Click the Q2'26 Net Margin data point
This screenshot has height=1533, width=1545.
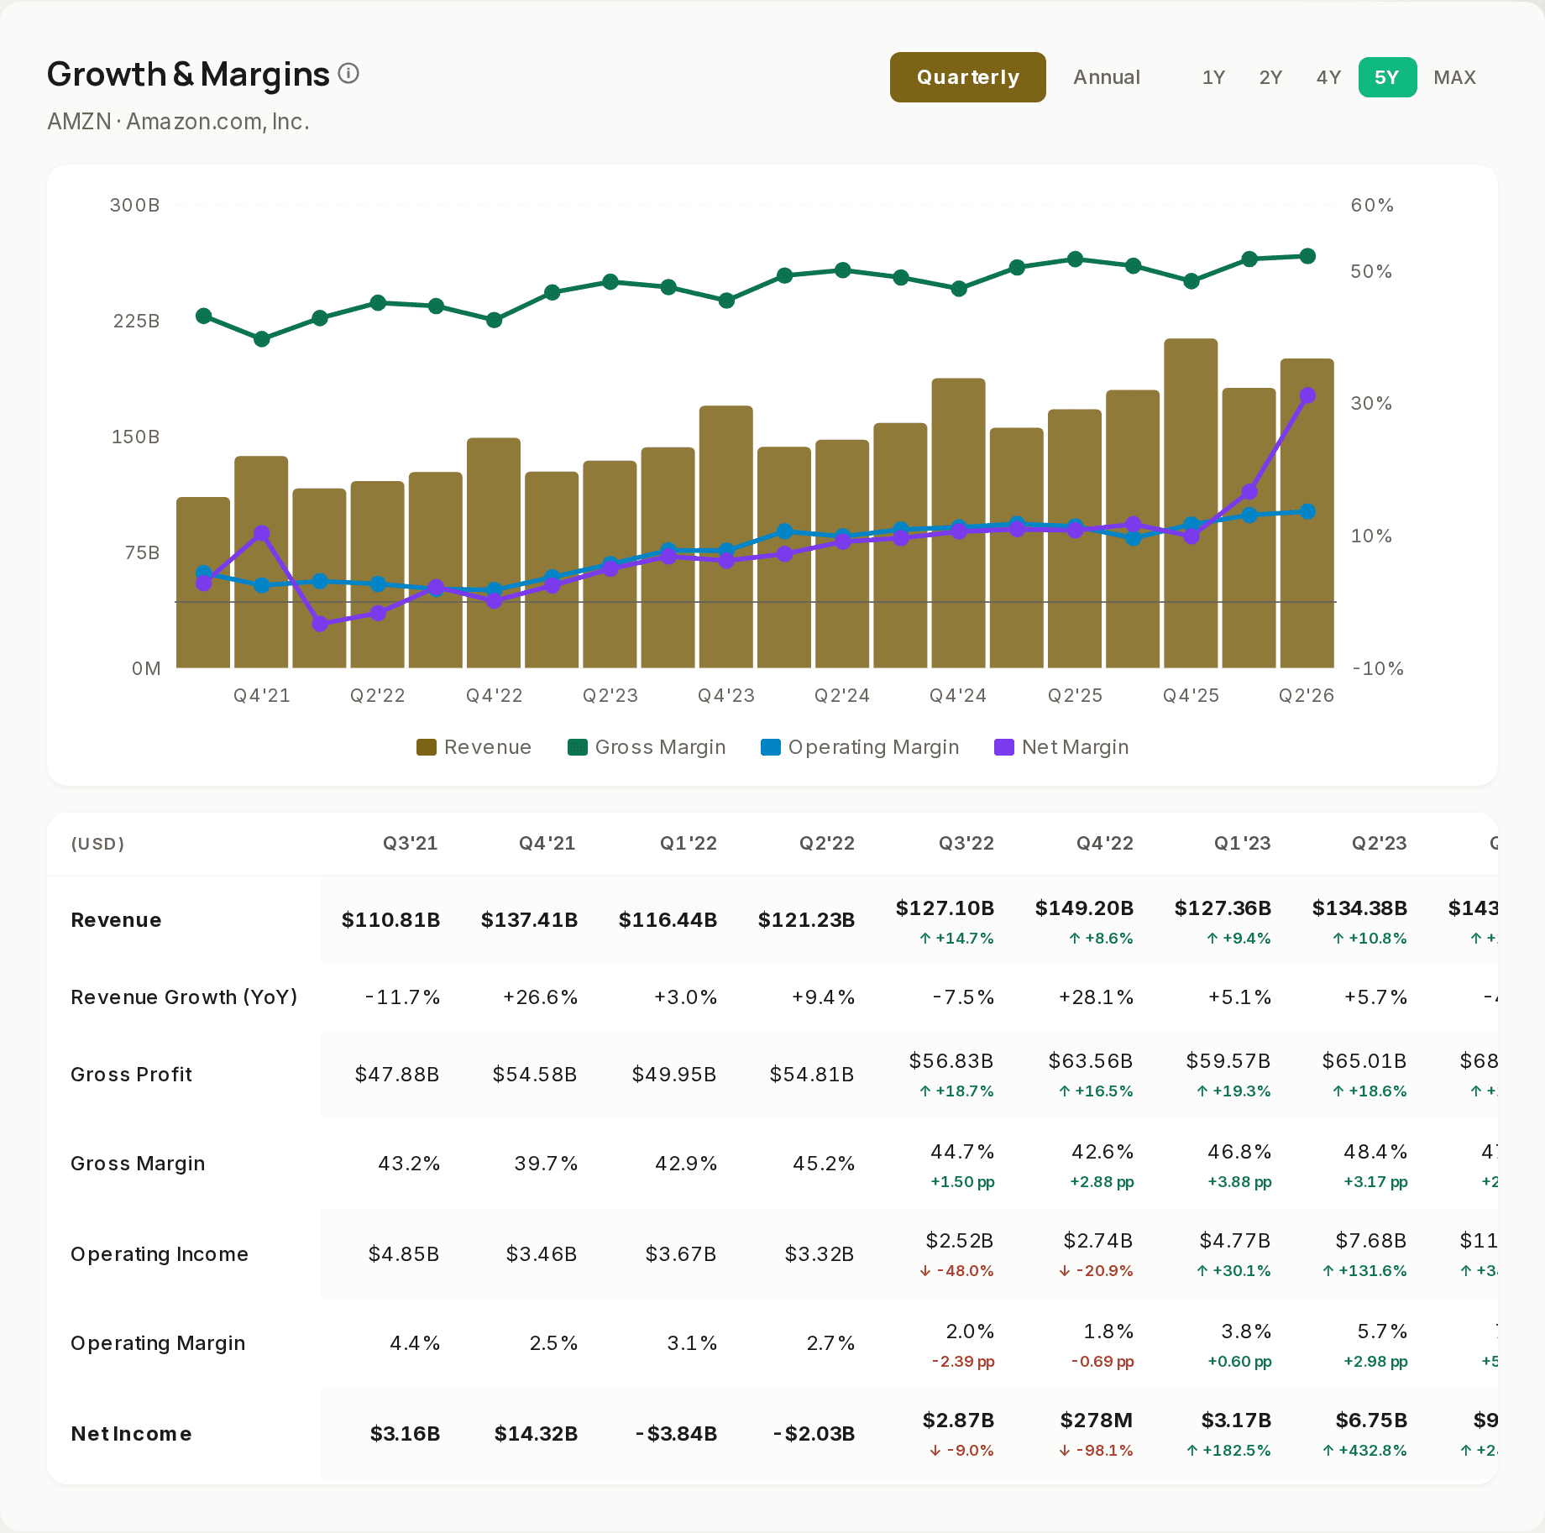(1307, 395)
